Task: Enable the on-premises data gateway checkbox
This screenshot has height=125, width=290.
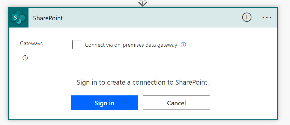Action: [77, 45]
